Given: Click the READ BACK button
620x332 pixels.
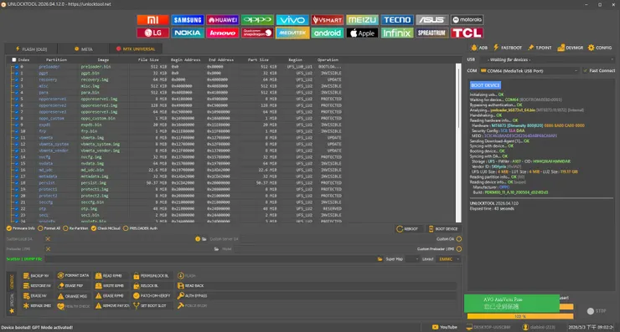Looking at the screenshot, I should [190, 285].
